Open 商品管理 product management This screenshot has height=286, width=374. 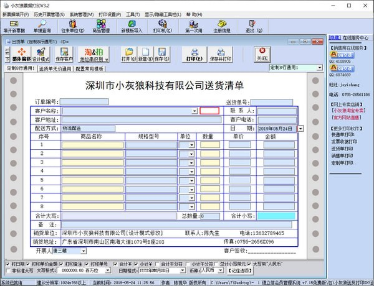101,26
